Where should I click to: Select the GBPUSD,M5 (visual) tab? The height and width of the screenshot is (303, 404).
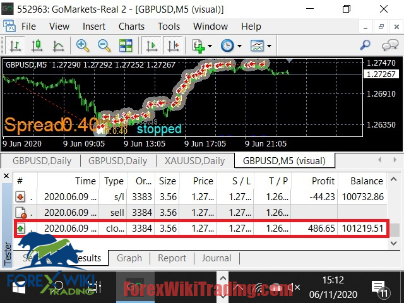click(284, 161)
